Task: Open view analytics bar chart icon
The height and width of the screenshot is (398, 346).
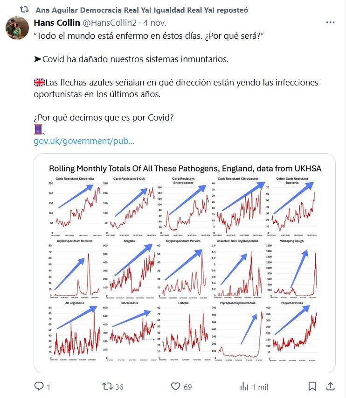Action: (244, 386)
